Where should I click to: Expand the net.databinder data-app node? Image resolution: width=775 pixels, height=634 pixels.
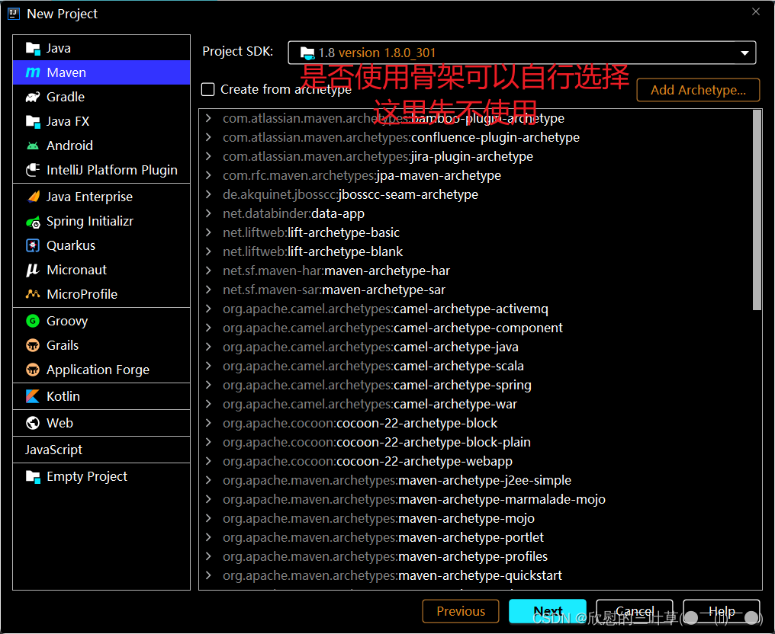(x=208, y=213)
